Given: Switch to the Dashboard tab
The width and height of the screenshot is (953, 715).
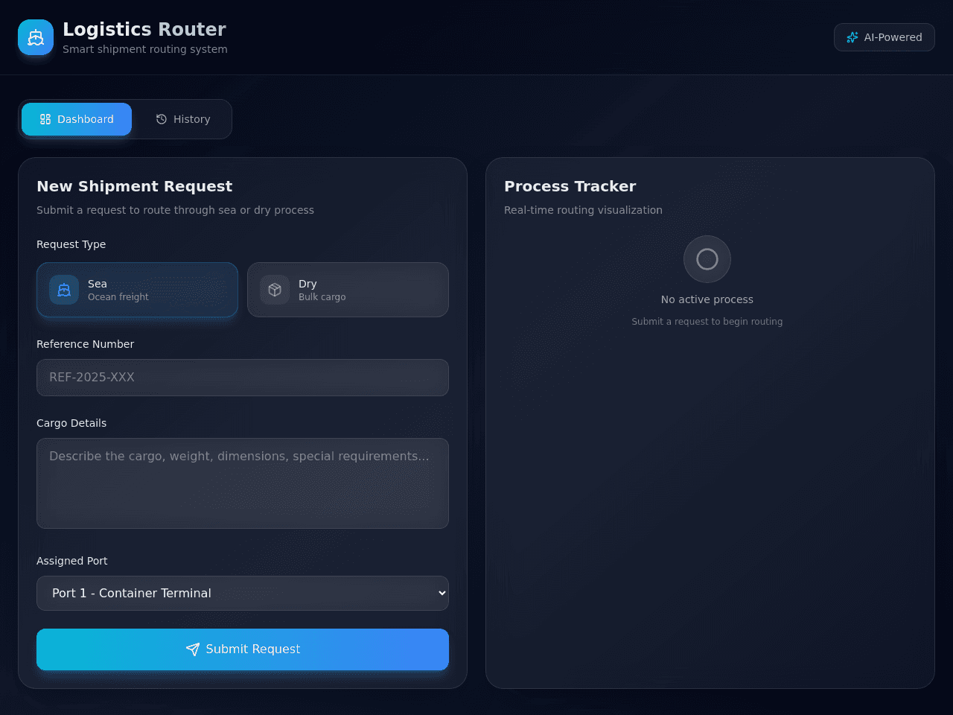Looking at the screenshot, I should 77,119.
